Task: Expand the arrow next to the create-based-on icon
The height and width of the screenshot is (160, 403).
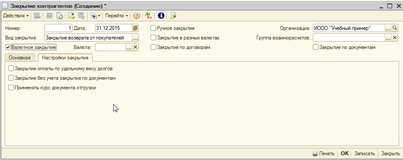Action: tap(99, 16)
